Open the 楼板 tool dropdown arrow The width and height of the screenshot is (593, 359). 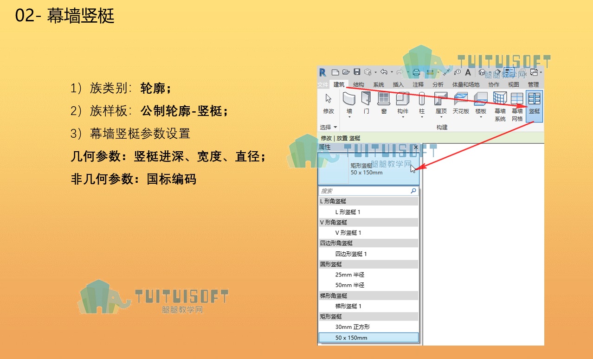(x=481, y=117)
